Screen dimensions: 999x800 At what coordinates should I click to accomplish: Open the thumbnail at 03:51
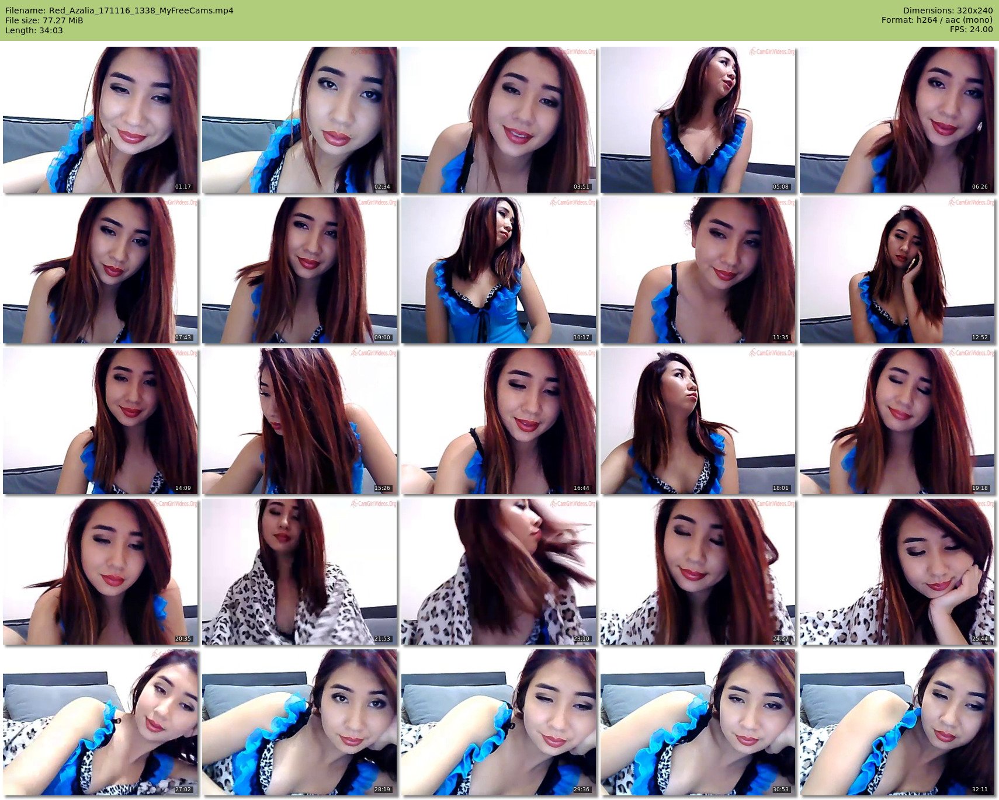498,120
